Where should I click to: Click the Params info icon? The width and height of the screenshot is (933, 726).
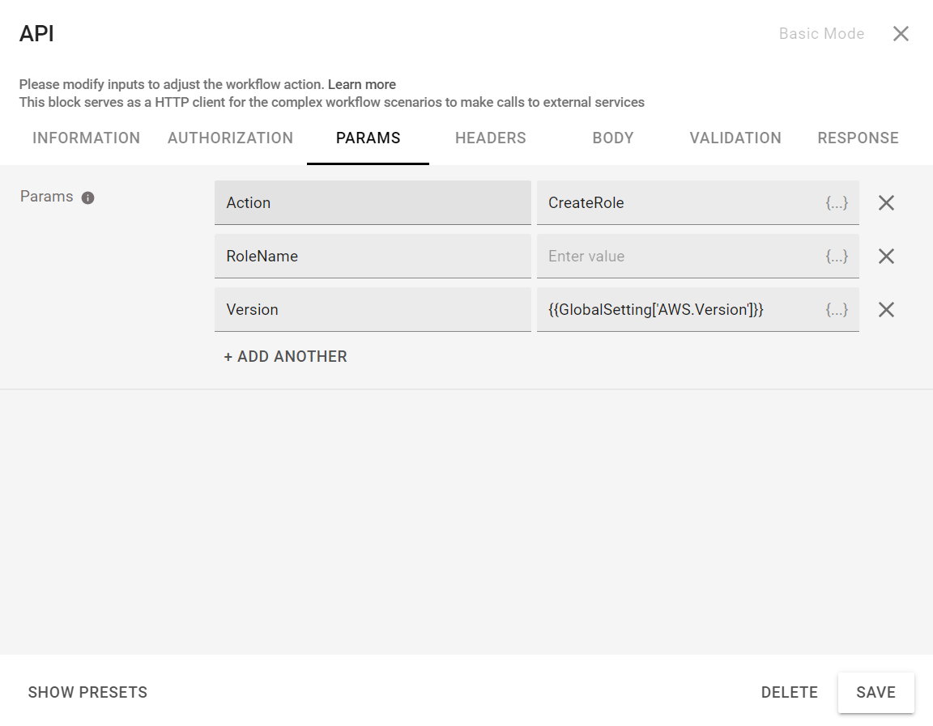click(88, 197)
